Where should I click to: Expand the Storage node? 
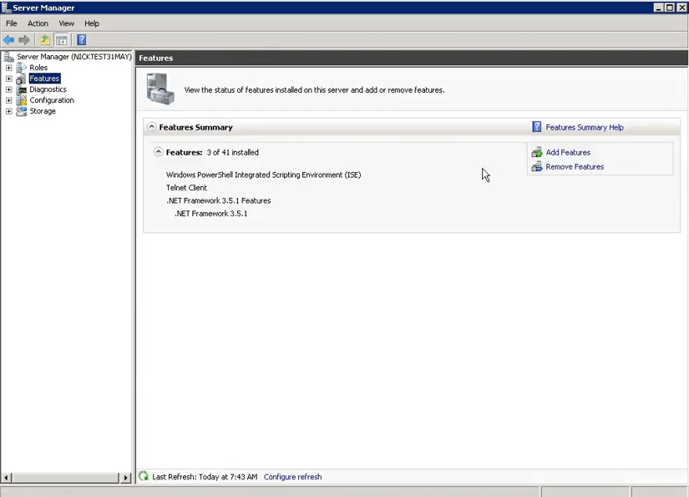9,111
